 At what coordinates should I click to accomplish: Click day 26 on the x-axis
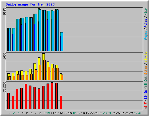[x=118, y=113]
